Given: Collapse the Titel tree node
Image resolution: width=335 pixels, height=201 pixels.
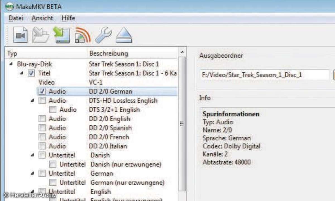Looking at the screenshot, I should click(21, 73).
